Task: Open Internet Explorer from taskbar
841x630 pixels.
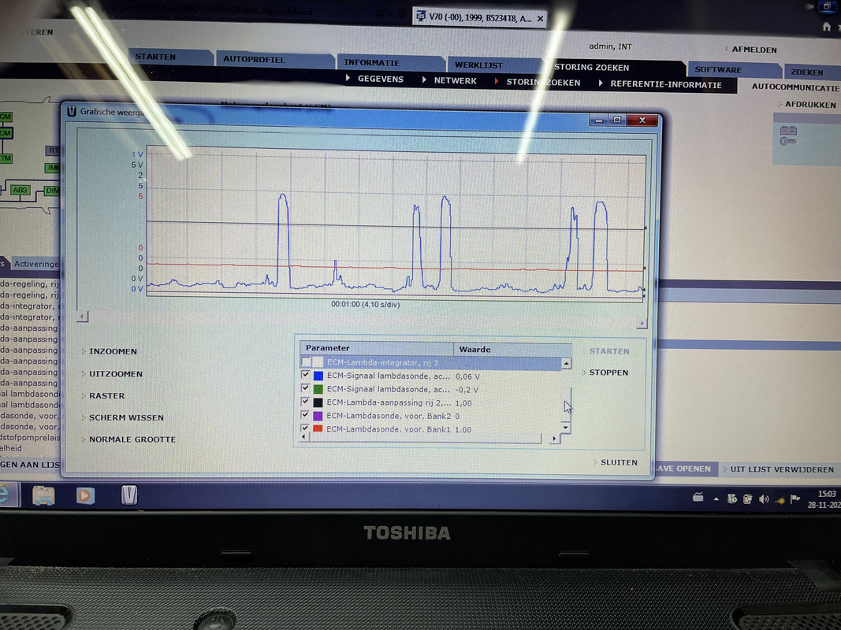Action: pyautogui.click(x=6, y=494)
